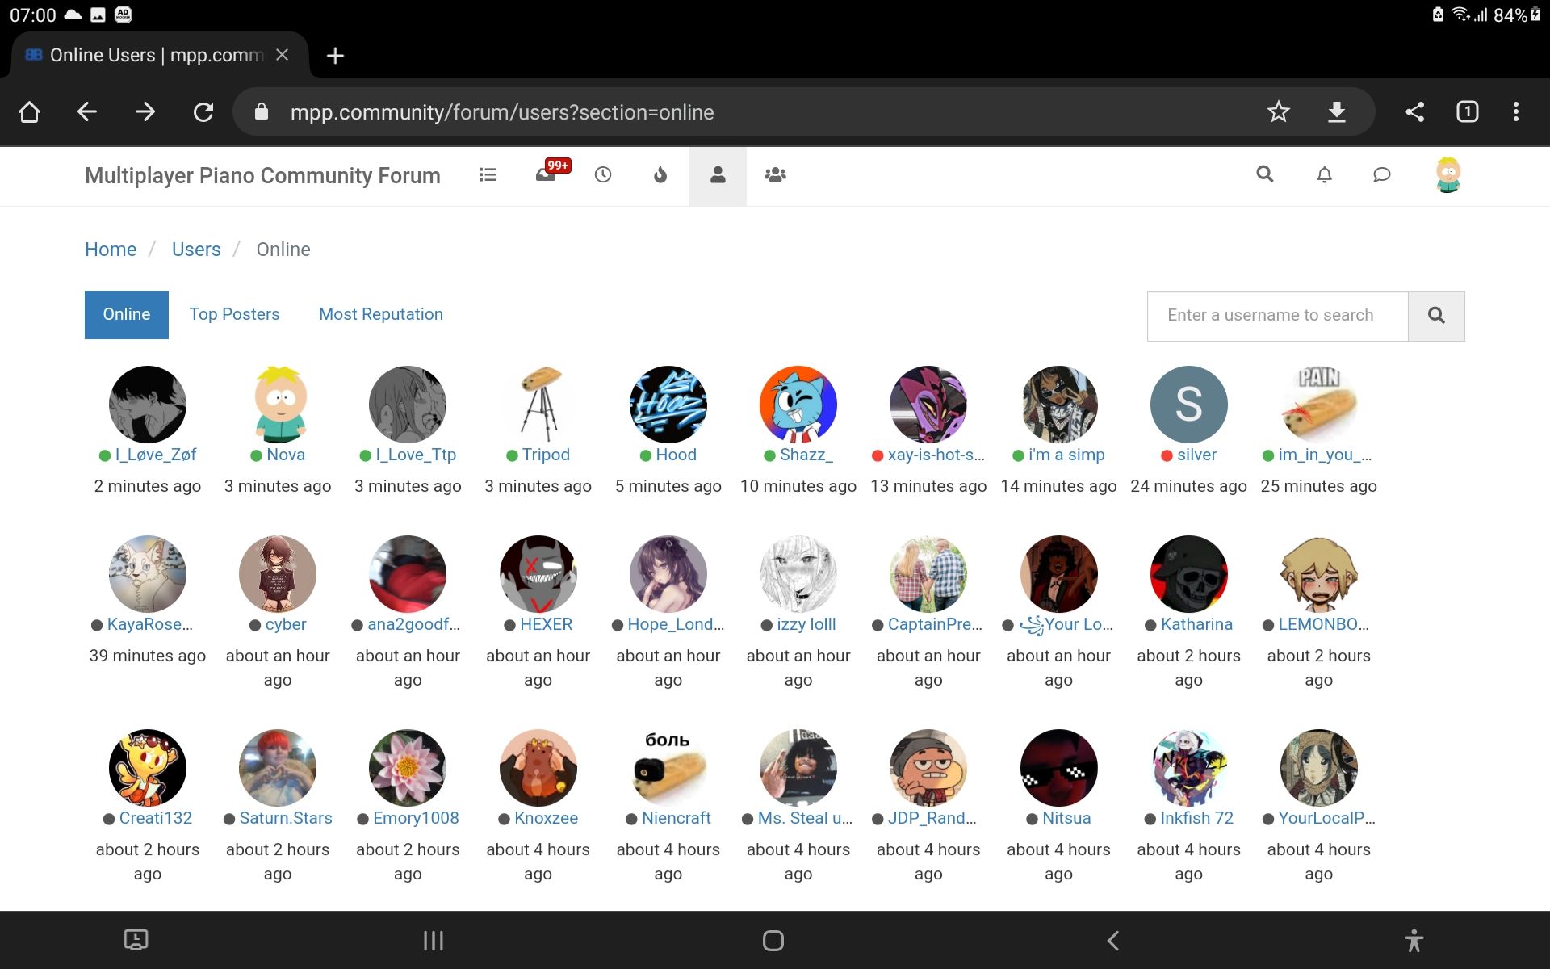Open Saturn.Stars profile link
Screen dimensions: 1550x969
coord(286,818)
